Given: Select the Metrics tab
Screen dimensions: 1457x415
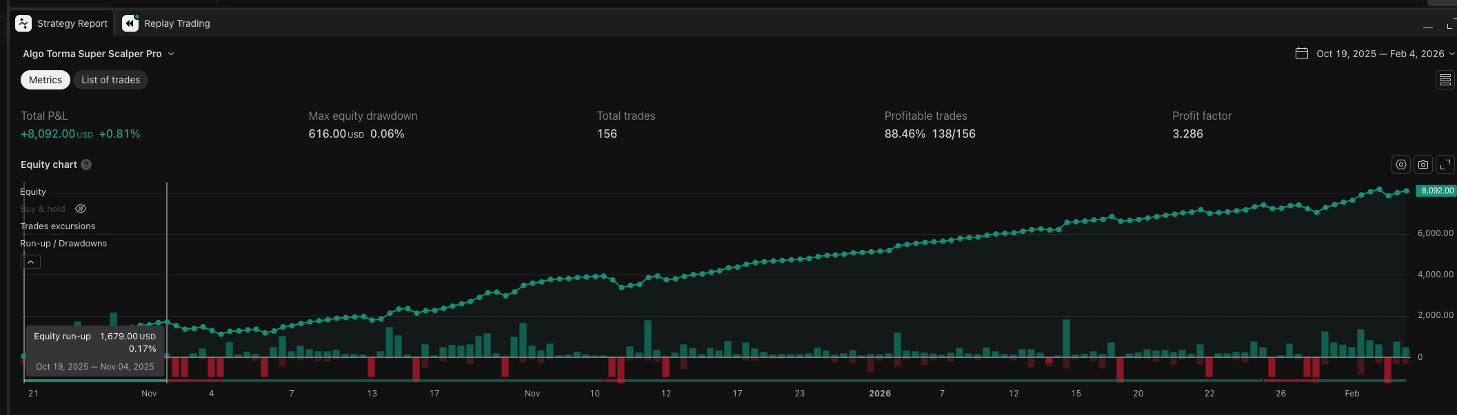Looking at the screenshot, I should [46, 80].
